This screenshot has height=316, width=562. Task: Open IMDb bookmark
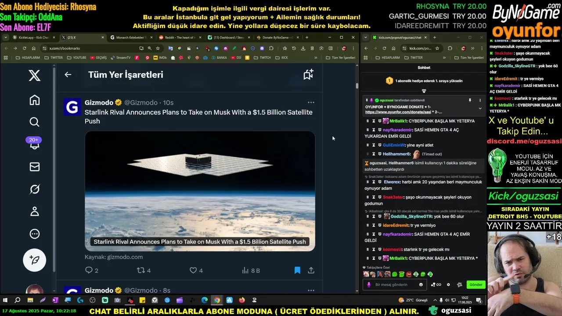click(159, 57)
